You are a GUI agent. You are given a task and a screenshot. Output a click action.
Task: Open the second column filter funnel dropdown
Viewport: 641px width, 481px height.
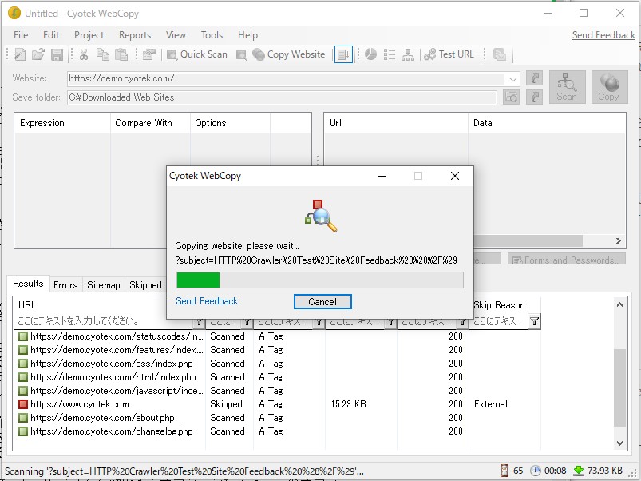pos(247,322)
